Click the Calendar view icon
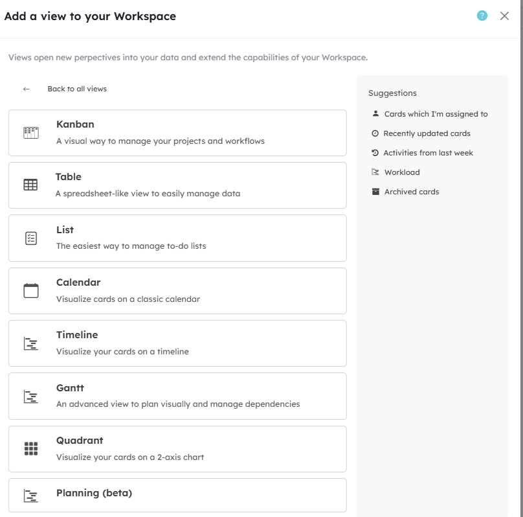The width and height of the screenshot is (523, 517). pos(31,291)
